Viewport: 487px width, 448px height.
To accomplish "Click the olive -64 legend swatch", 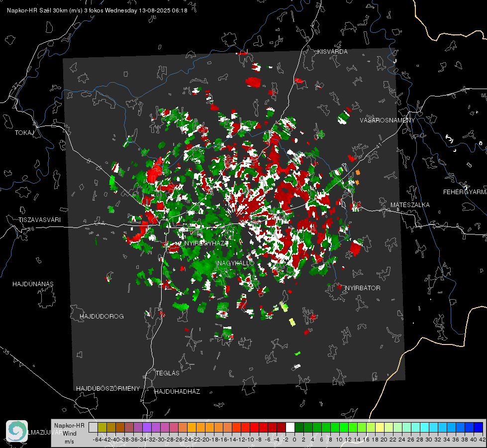I will click(x=102, y=427).
